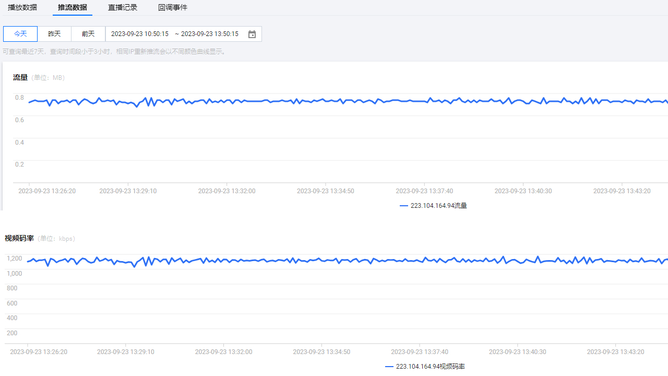Choose 昨天 as the query date
This screenshot has height=376, width=668.
54,34
